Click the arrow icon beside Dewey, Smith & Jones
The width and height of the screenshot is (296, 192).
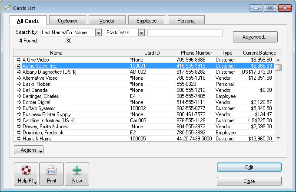coord(19,127)
